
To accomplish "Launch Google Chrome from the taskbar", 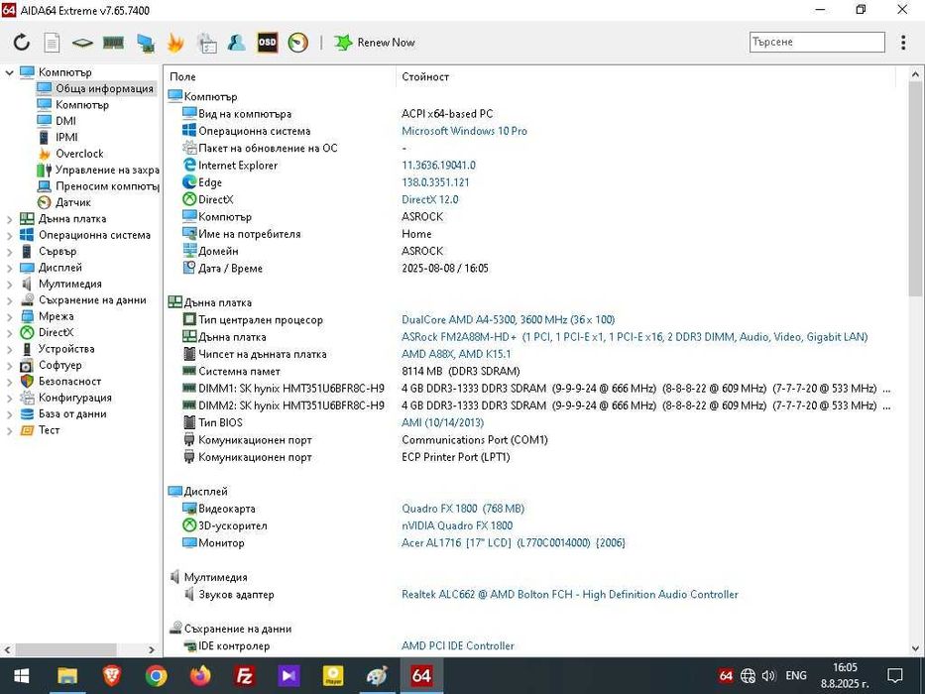I will [156, 676].
